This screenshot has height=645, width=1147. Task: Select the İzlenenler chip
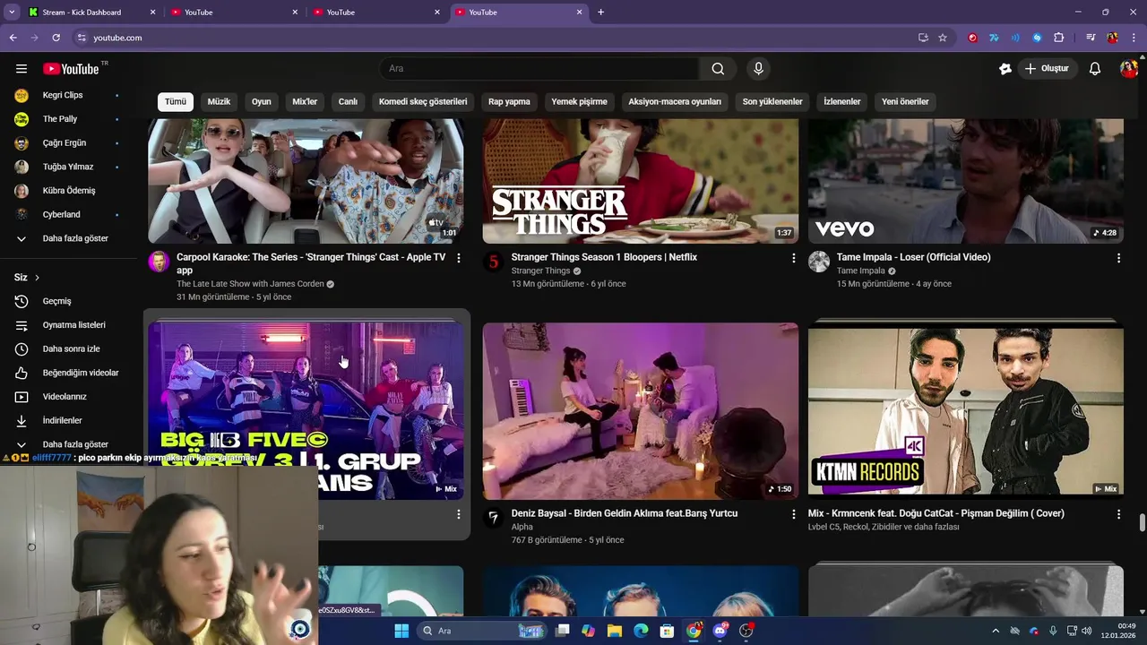842,101
